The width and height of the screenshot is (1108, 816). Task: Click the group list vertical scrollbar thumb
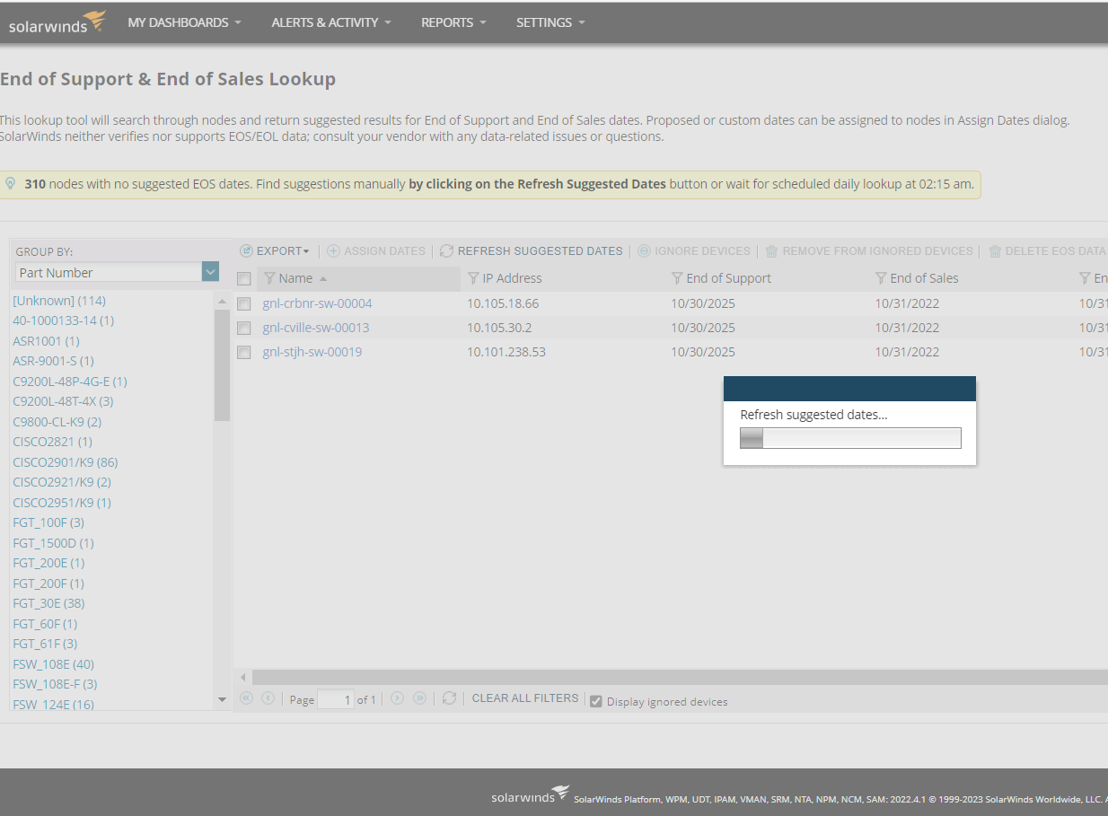coord(222,365)
